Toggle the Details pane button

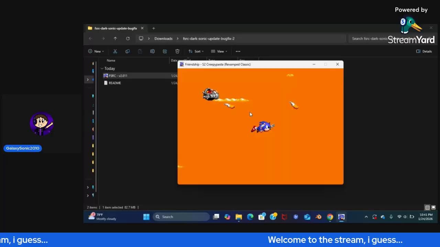[424, 51]
